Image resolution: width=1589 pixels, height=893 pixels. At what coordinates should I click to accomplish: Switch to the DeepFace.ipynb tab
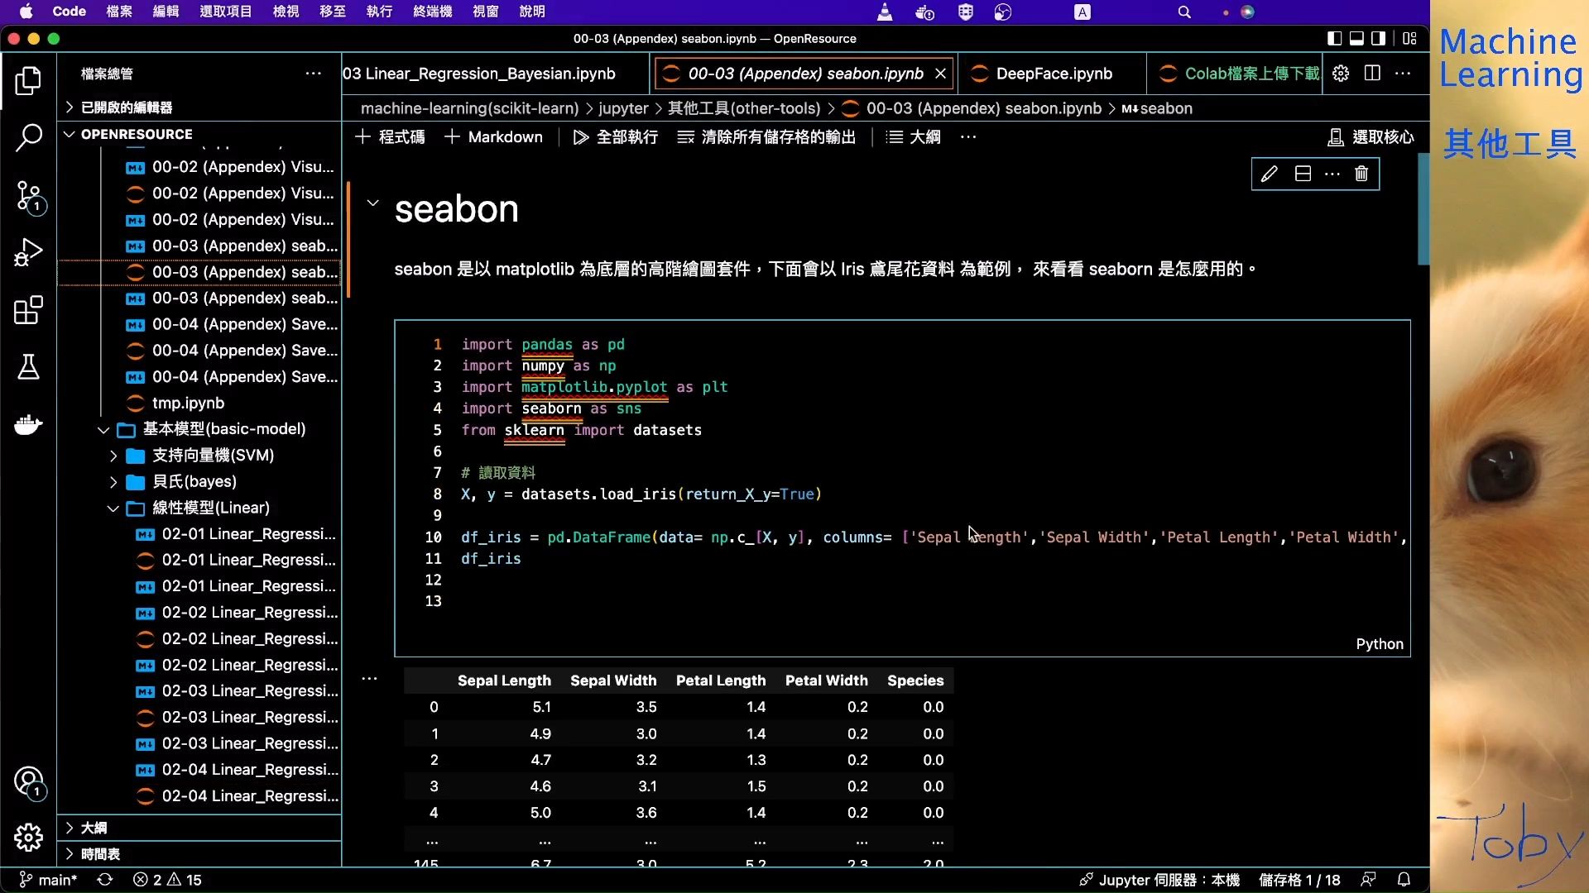point(1054,74)
